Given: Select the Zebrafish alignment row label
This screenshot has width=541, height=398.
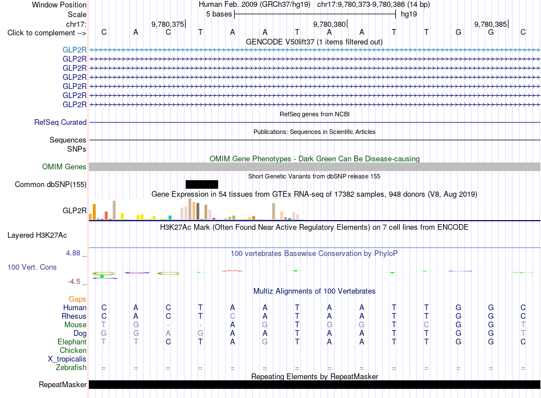Looking at the screenshot, I should [x=71, y=368].
